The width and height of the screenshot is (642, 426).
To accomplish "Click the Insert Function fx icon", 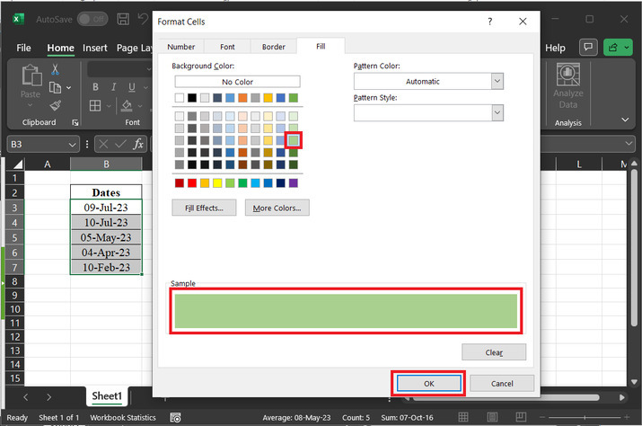I will (138, 145).
